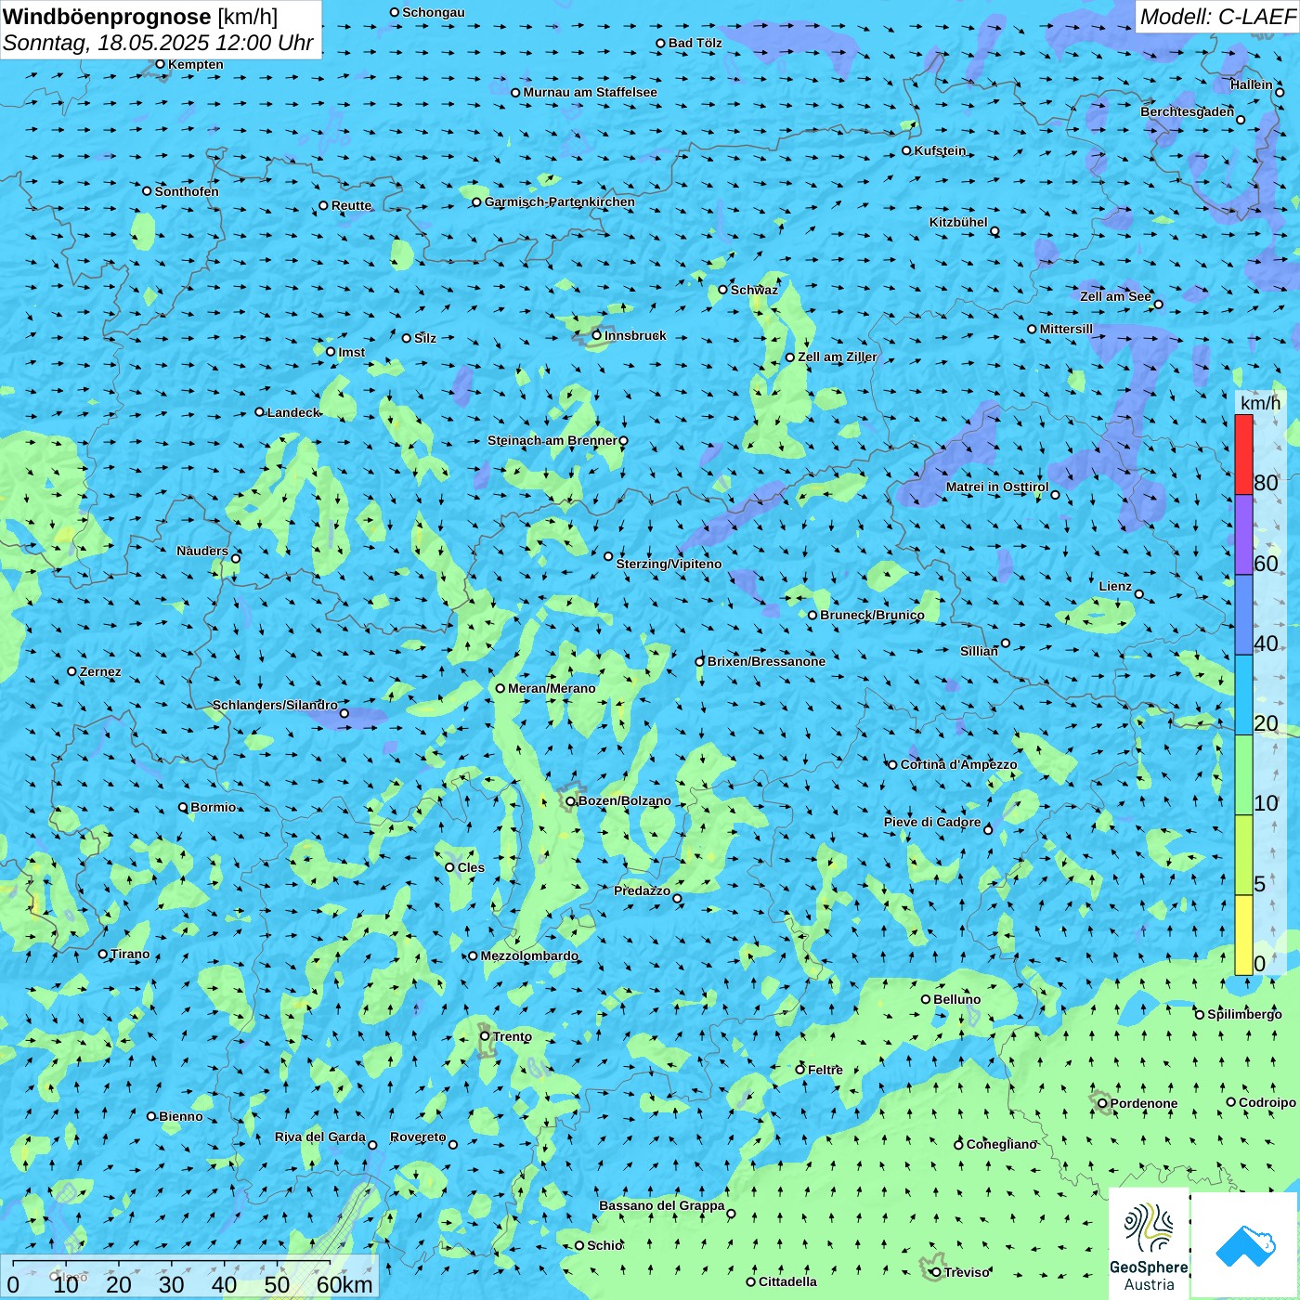Click the Cles label

click(471, 867)
